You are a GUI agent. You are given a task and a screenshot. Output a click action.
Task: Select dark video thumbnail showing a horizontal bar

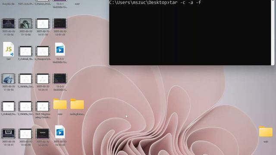(43, 134)
